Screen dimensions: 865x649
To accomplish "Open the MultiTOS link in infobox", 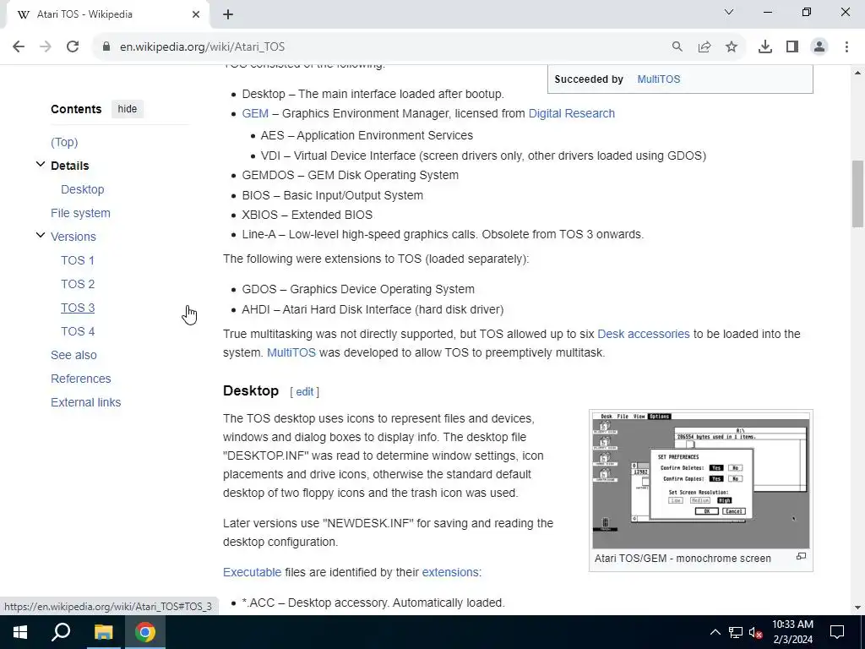I will [x=659, y=79].
